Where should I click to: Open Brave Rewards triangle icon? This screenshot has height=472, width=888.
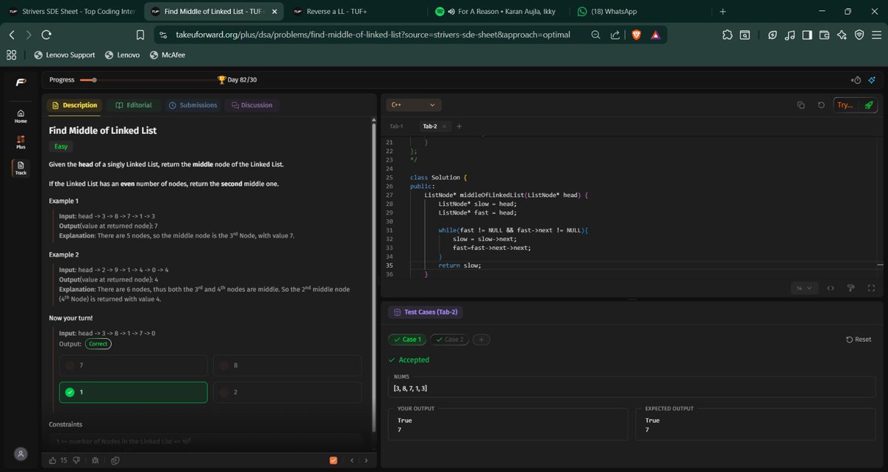pos(655,35)
